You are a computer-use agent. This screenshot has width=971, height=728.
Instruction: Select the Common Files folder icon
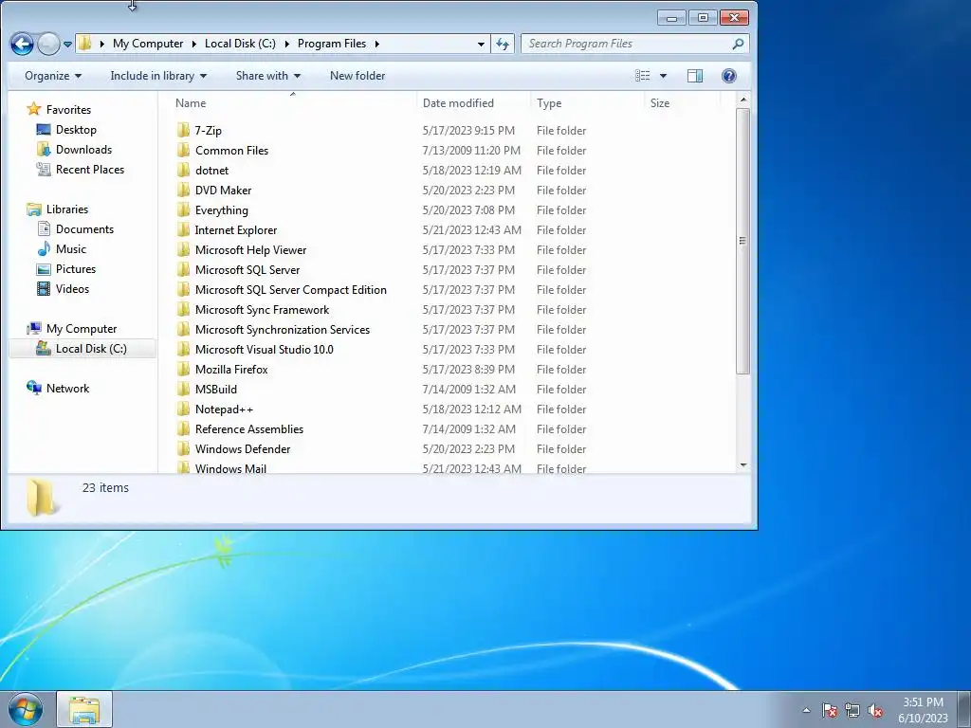[x=183, y=150]
